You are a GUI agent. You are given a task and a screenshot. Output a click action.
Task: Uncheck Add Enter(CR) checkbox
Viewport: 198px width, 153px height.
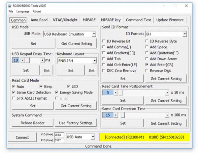point(147,65)
